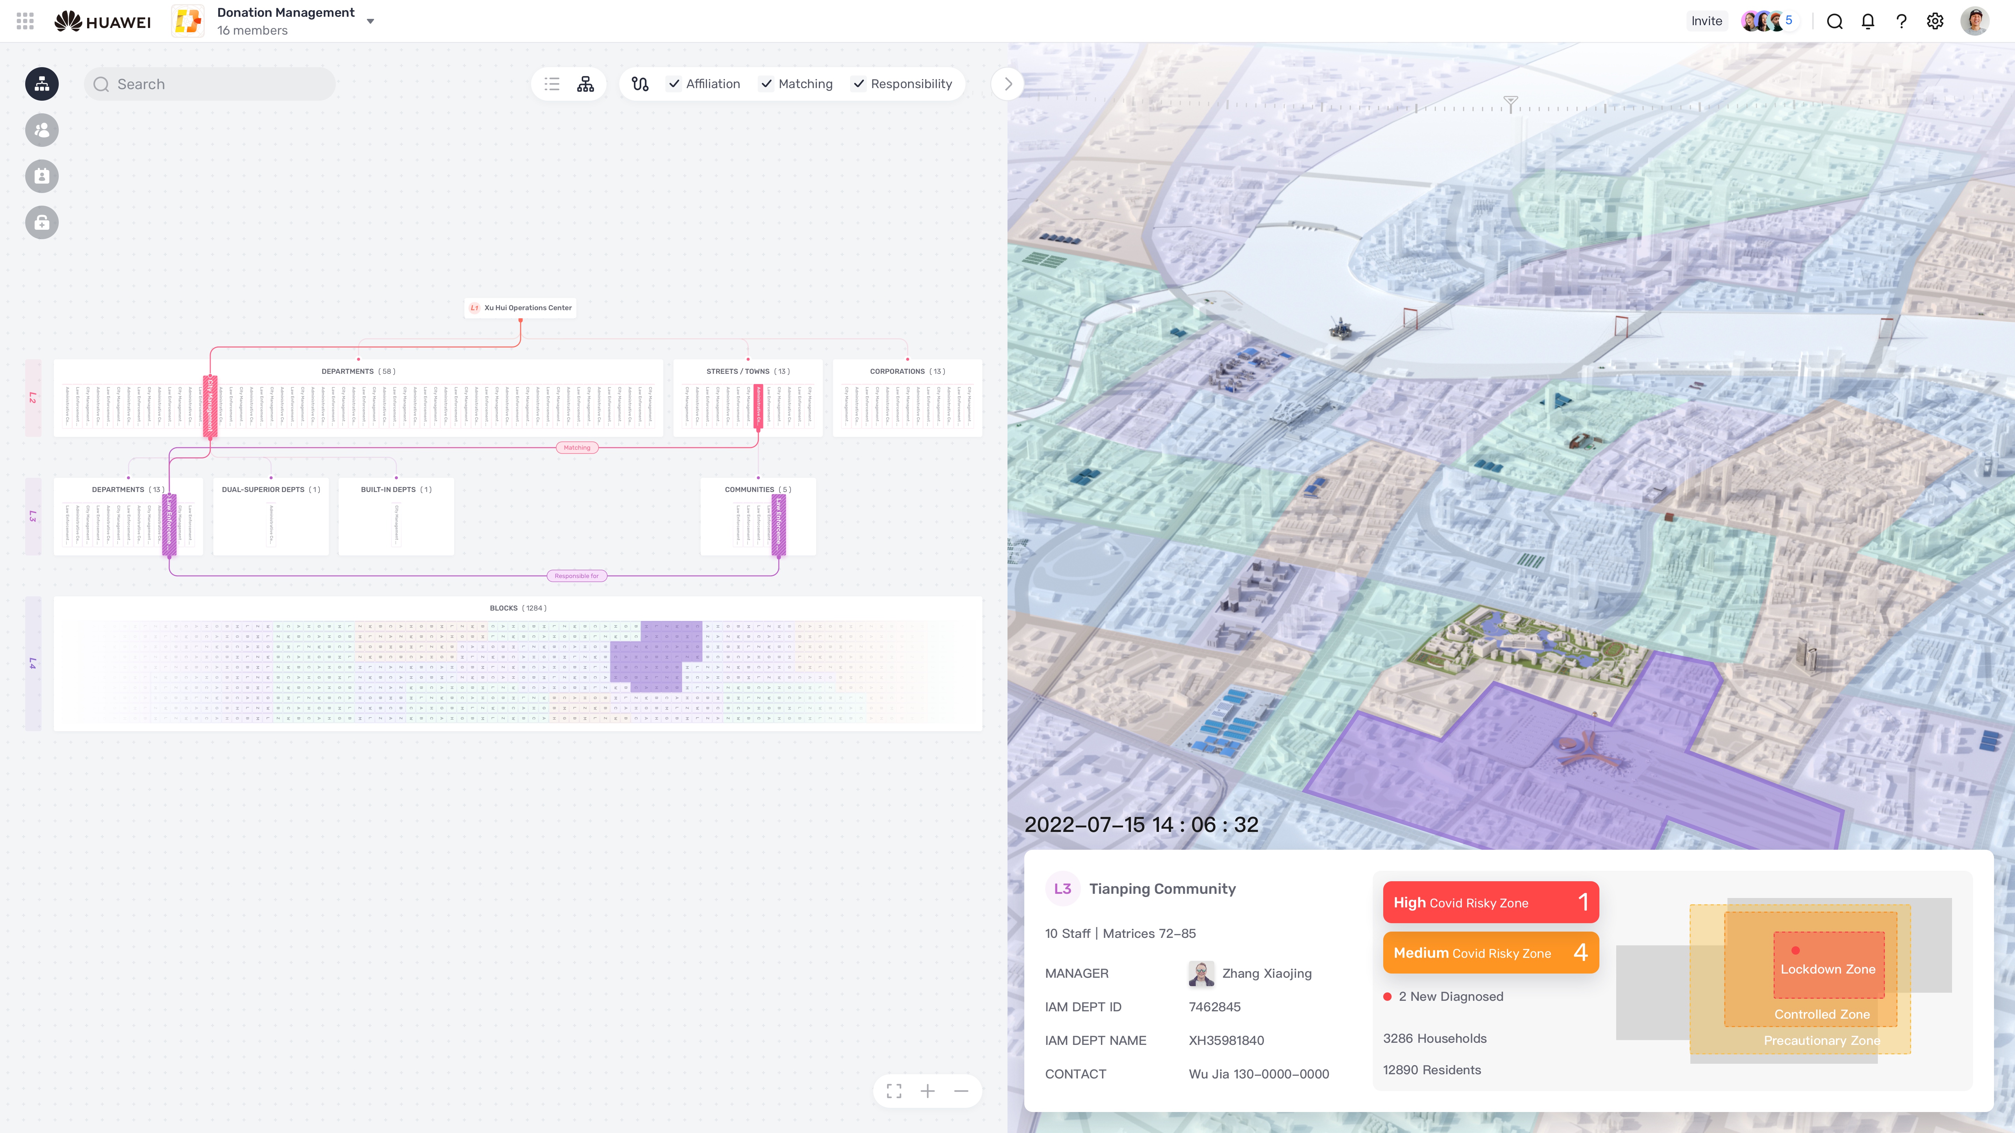The height and width of the screenshot is (1133, 2015).
Task: Open the people group sidebar icon
Action: (42, 130)
